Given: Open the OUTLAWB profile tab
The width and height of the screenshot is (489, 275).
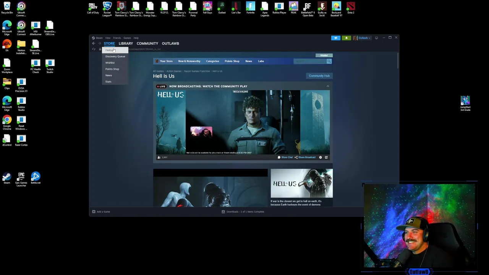Looking at the screenshot, I should pyautogui.click(x=170, y=44).
